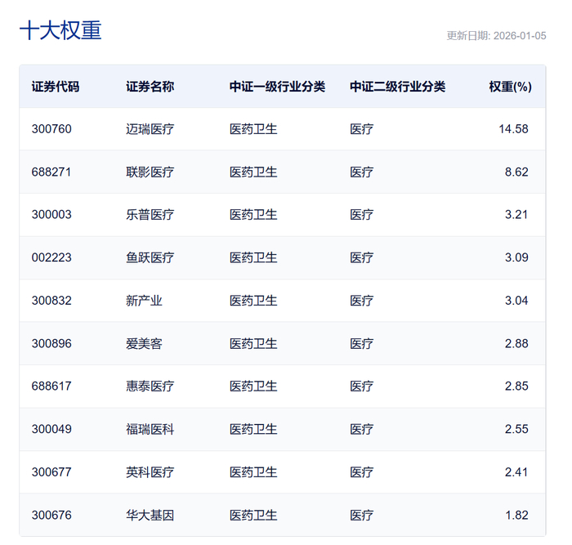Click 医药卫生 in the 乐普医疗 row
Viewport: 572px width, 545px height.
[x=253, y=215]
